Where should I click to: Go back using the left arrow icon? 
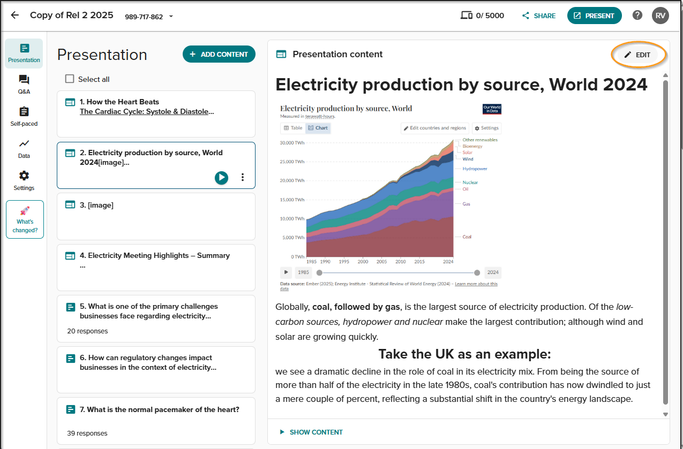[15, 15]
